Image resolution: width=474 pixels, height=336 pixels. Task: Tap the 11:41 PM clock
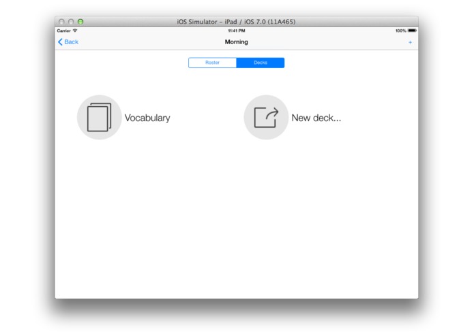(237, 31)
